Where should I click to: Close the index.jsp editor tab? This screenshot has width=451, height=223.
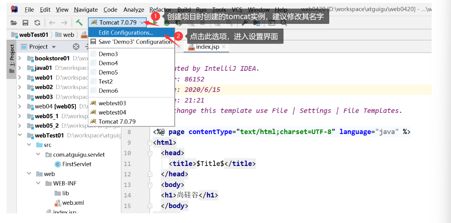tap(224, 47)
